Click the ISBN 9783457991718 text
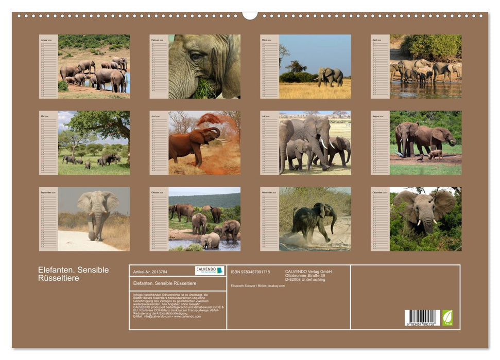500x360 pixels. 250,272
